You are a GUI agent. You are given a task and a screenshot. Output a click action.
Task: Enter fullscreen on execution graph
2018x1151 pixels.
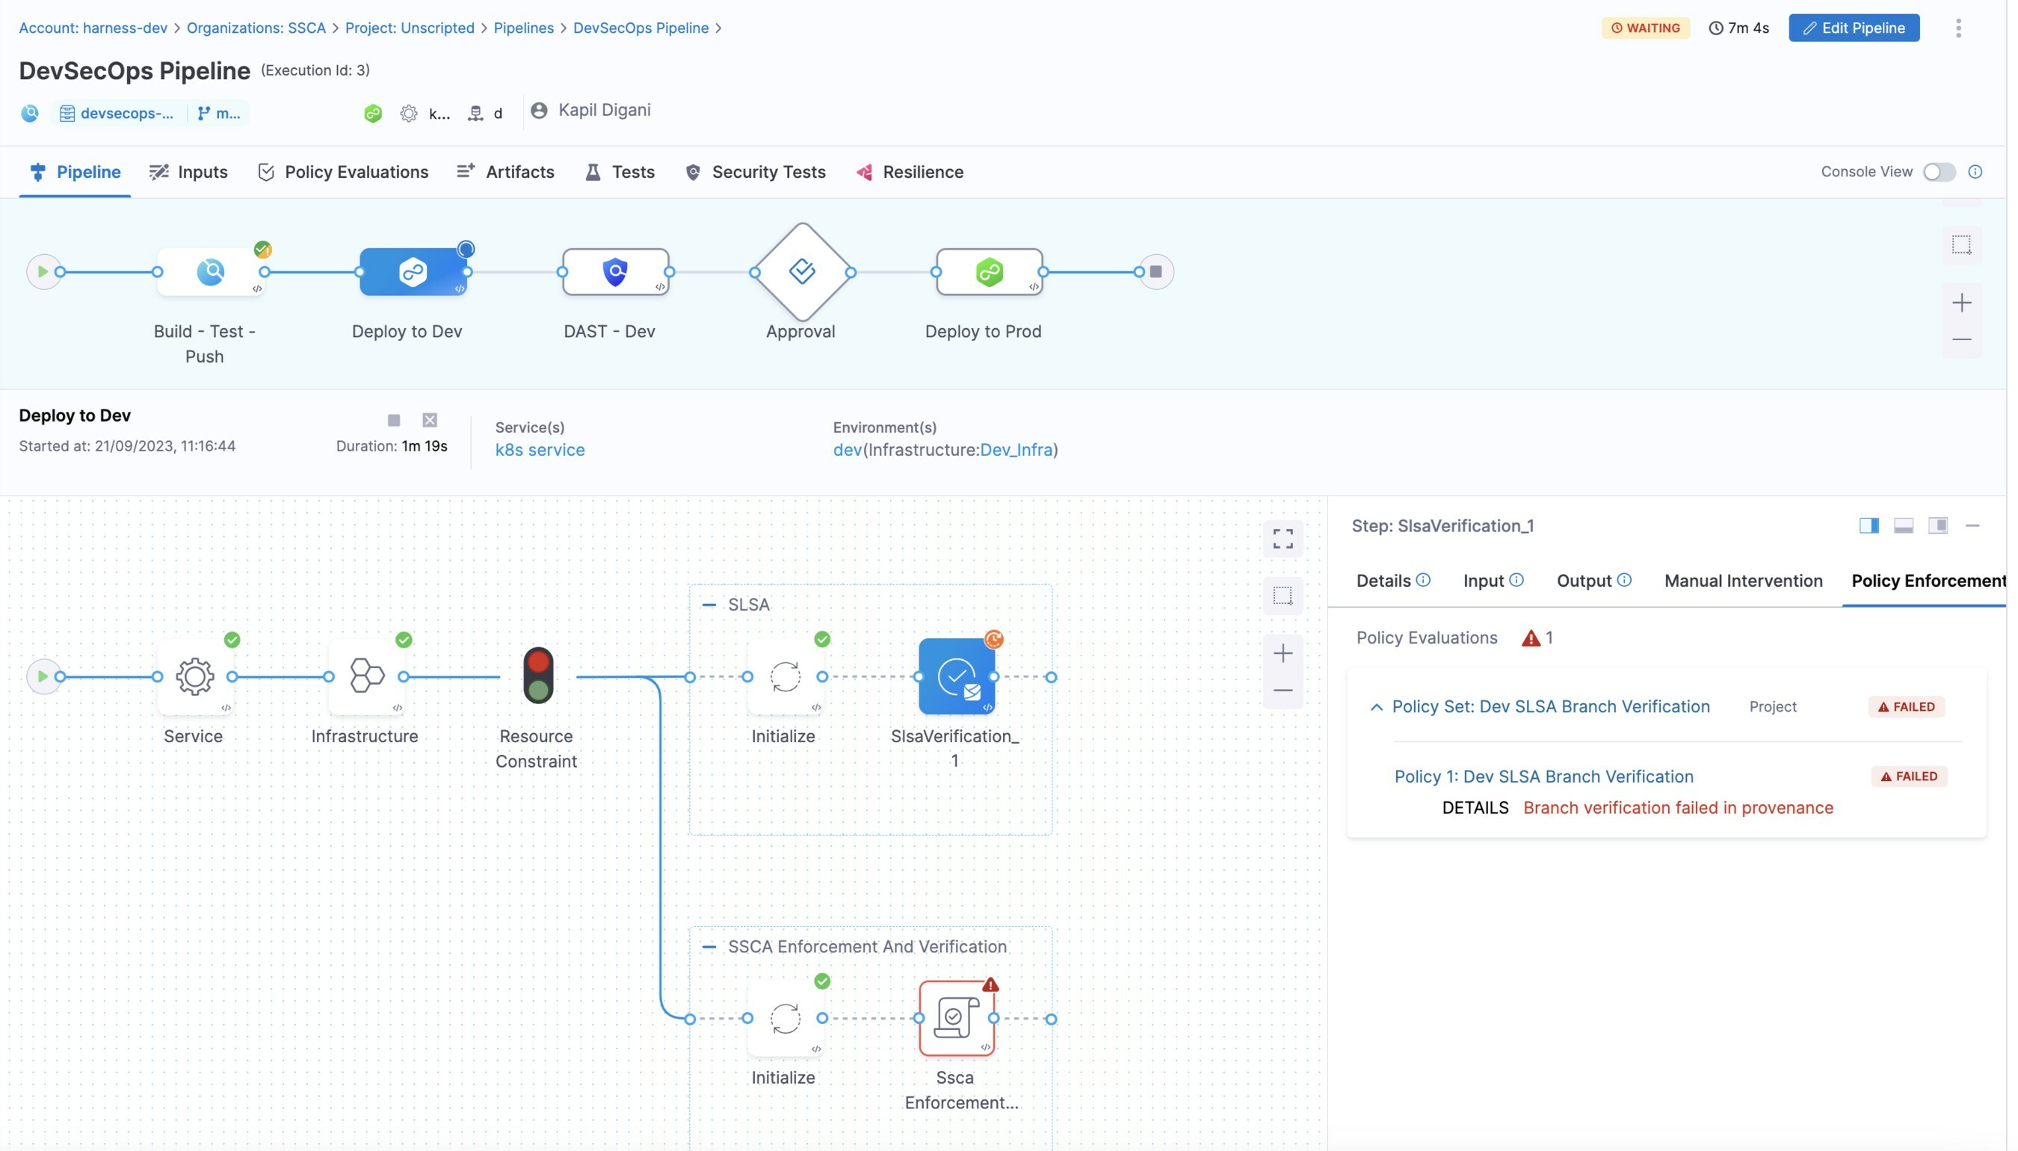coord(1282,539)
